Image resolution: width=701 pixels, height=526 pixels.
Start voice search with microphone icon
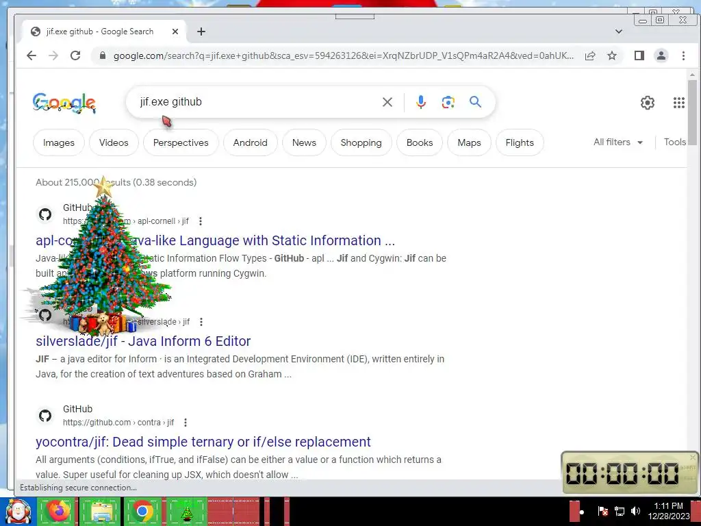(x=421, y=102)
